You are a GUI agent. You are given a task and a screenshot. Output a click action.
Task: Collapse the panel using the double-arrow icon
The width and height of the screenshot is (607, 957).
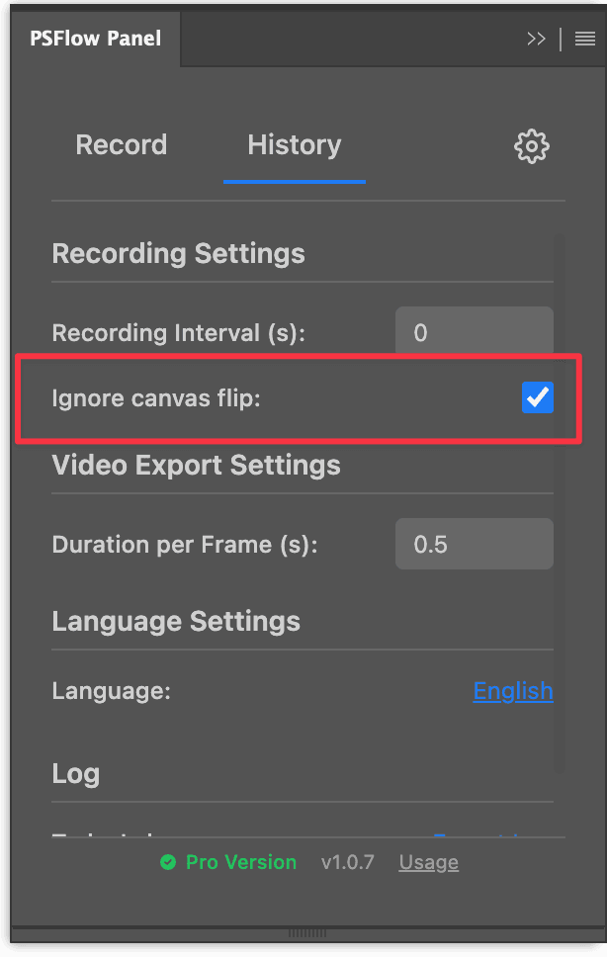[536, 39]
